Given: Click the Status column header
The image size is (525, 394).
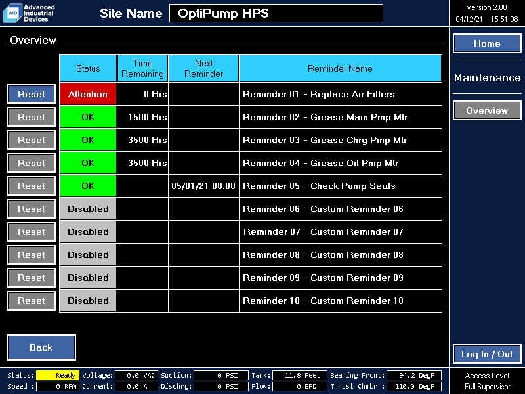Looking at the screenshot, I should (x=88, y=68).
